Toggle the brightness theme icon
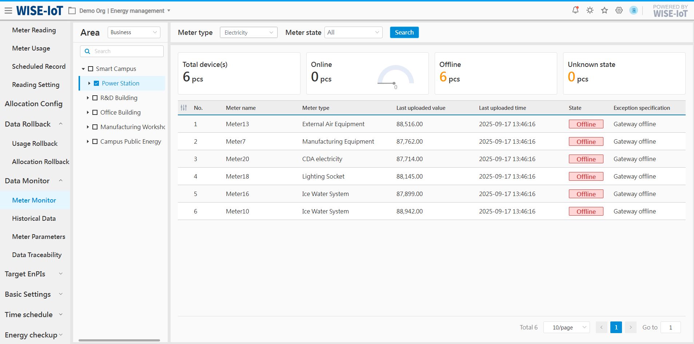694x344 pixels. (x=590, y=10)
